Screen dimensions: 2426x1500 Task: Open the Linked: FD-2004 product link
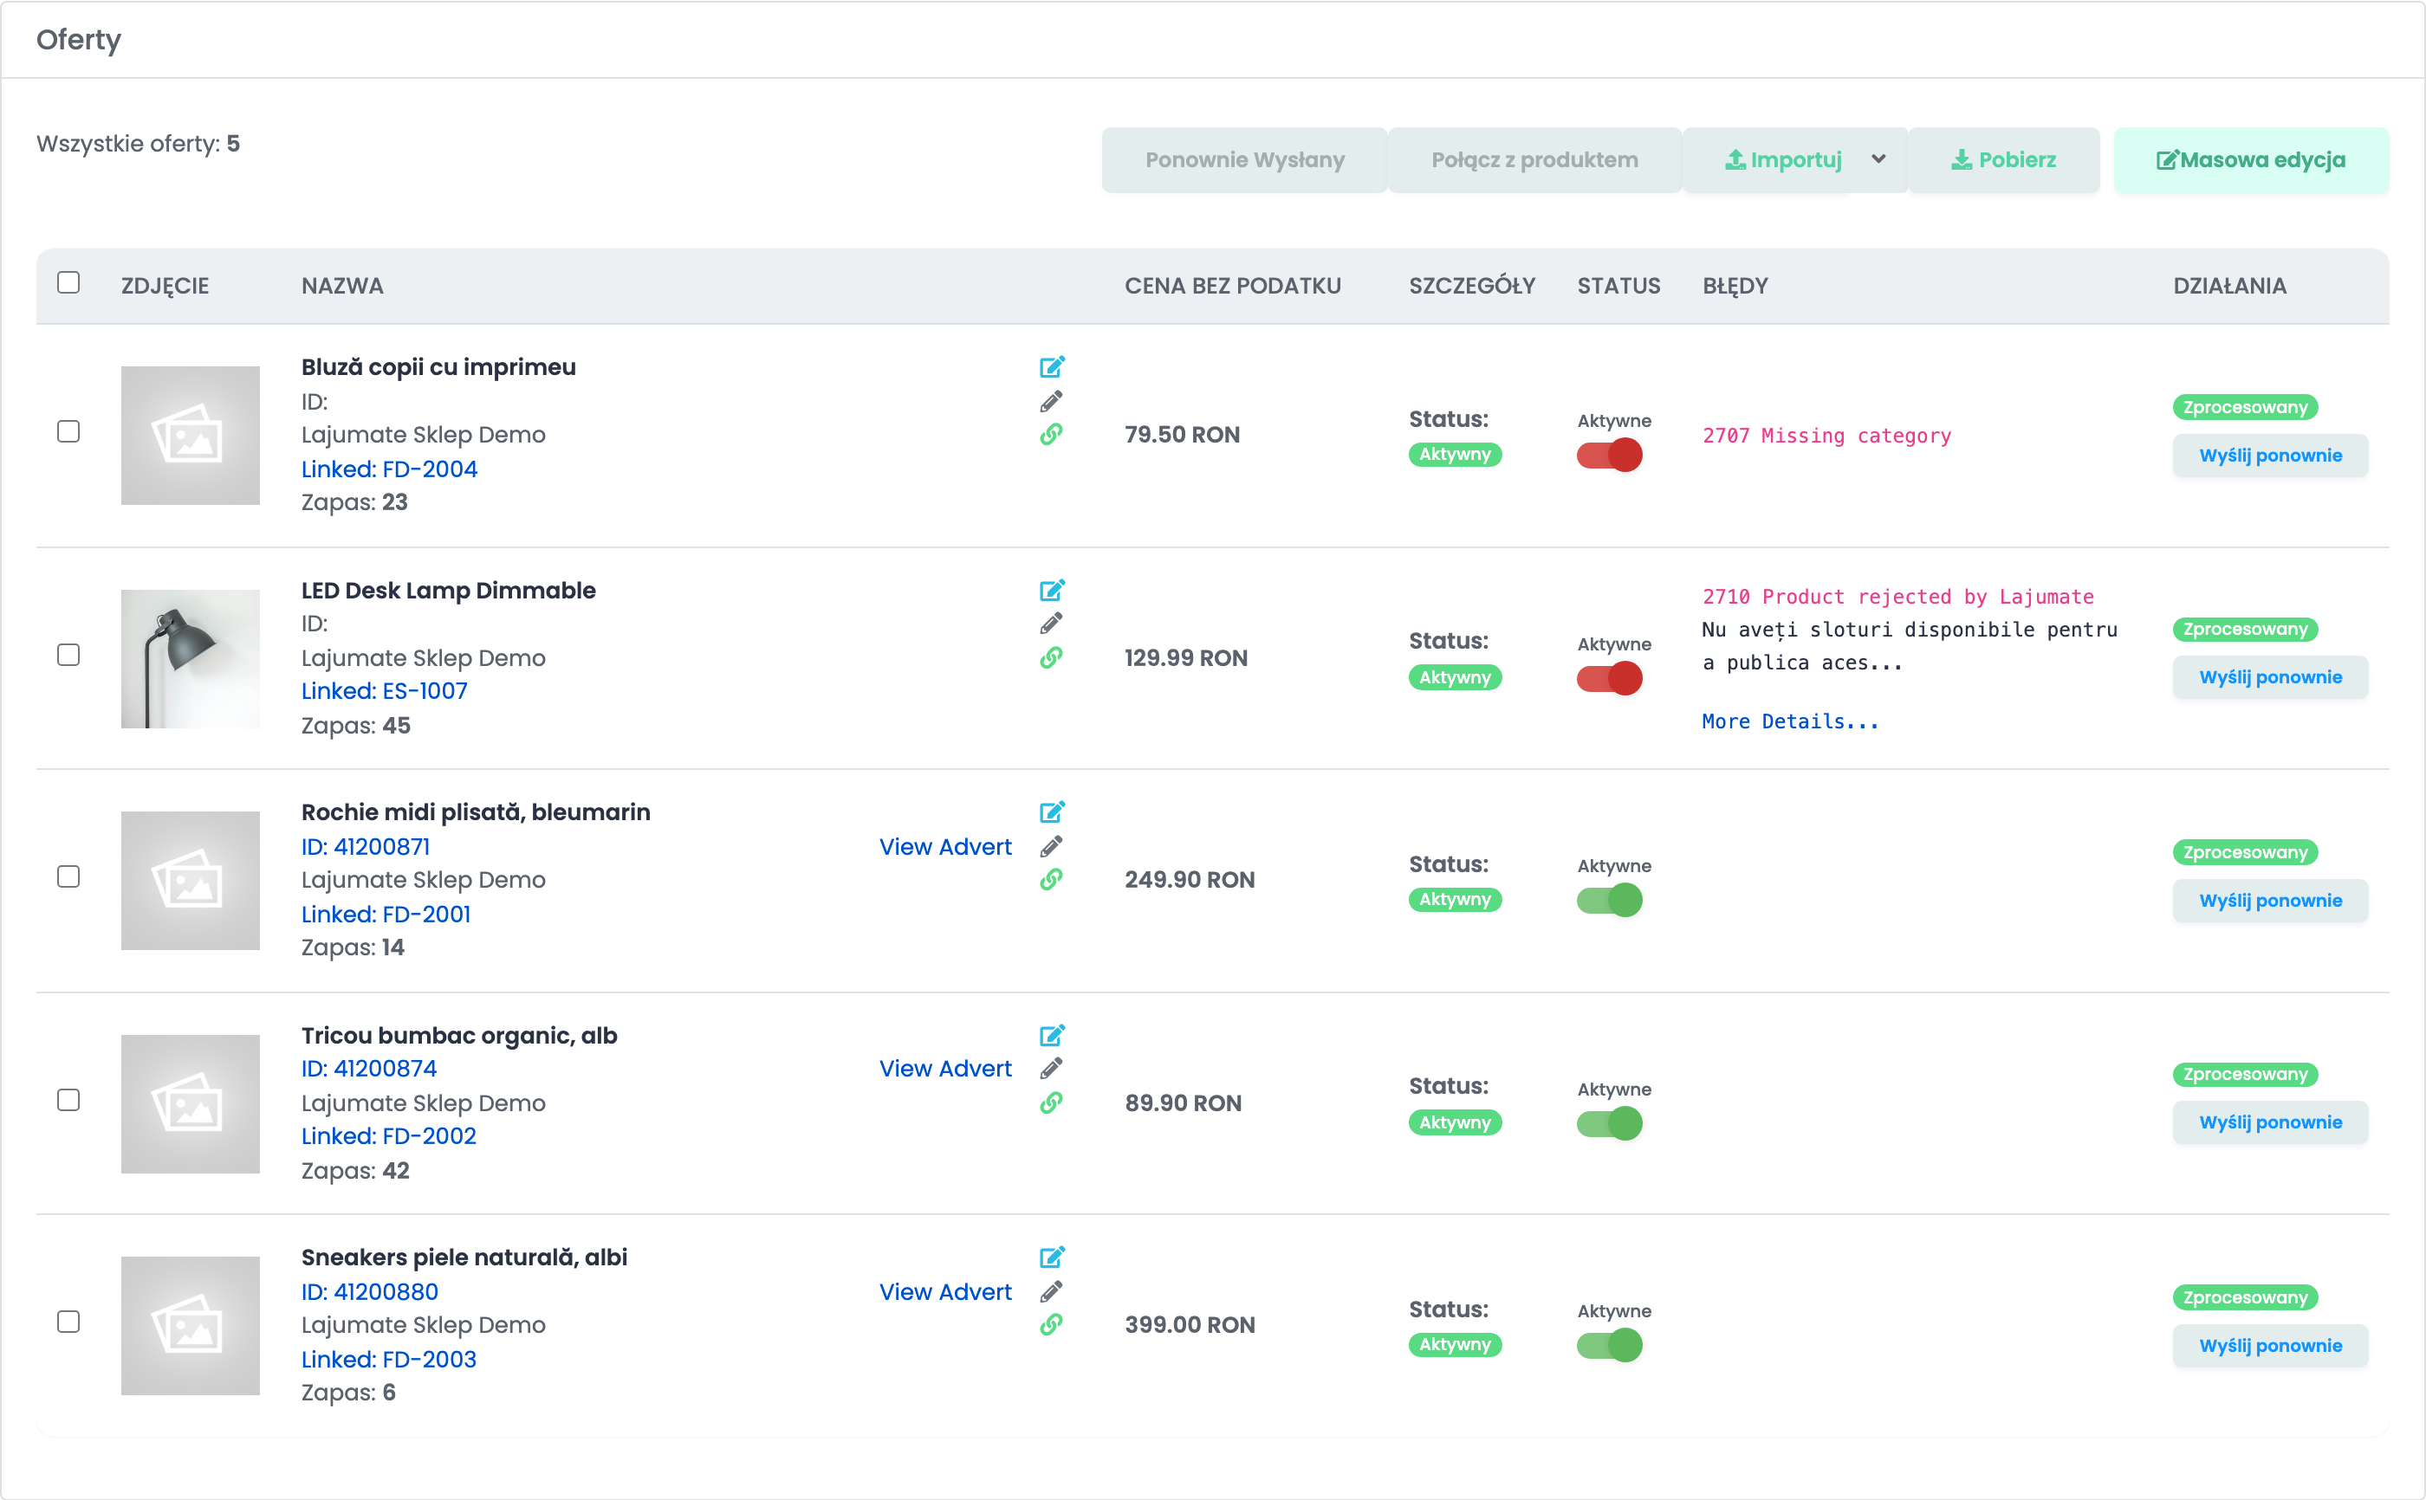tap(389, 469)
